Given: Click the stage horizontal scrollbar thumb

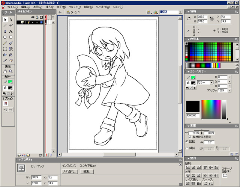Looking at the screenshot, I should (x=120, y=154).
